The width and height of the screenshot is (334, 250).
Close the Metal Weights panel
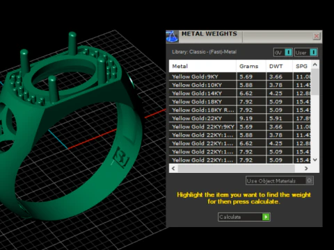(317, 36)
